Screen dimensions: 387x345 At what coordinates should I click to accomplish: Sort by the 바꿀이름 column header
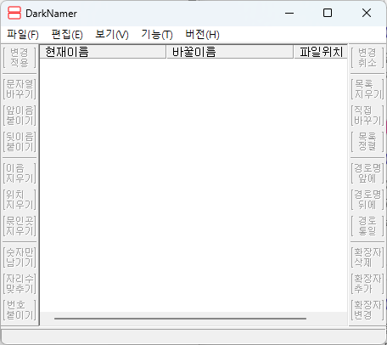pyautogui.click(x=230, y=52)
